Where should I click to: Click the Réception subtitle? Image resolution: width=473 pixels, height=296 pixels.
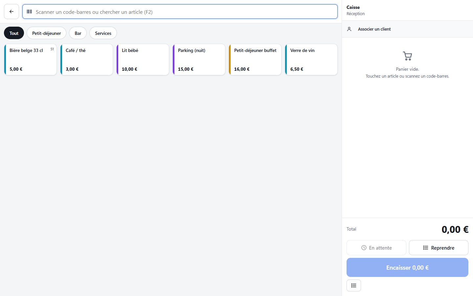pos(355,13)
